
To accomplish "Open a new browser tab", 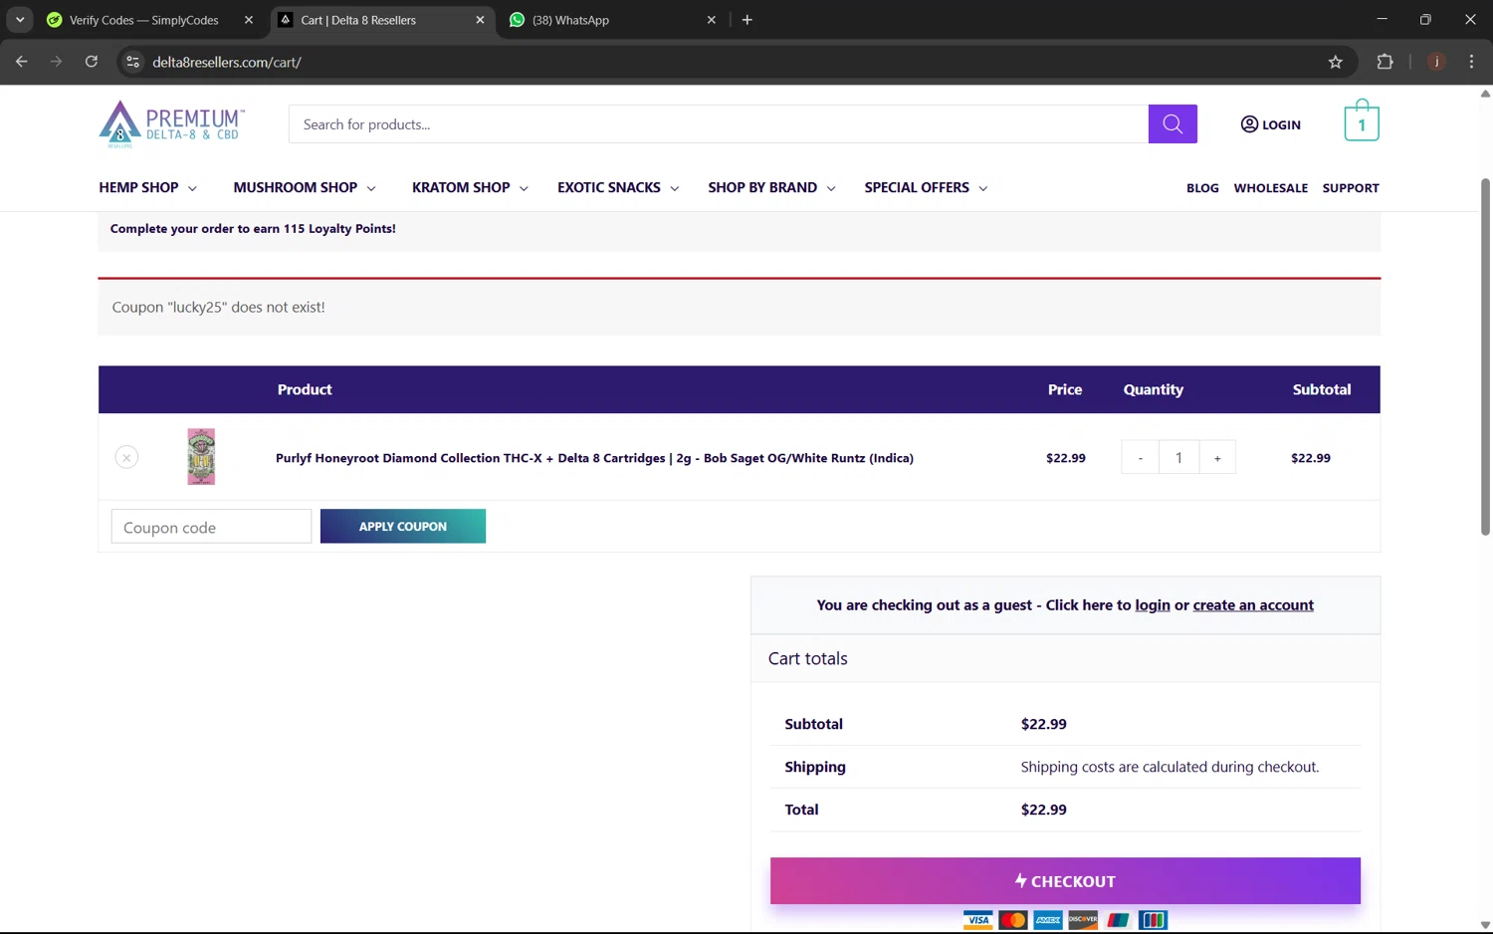I will tap(747, 20).
